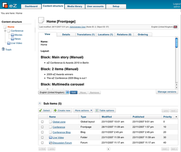This screenshot has width=181, height=152.
Task: Click the Discussion Forum item icon
Action: click(x=51, y=143)
